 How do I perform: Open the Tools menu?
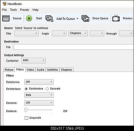(13, 10)
